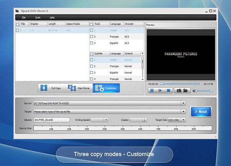Screen dimensions: 231x166
Task: Click the subtitle list scroll-up arrow
Action: click(142, 53)
